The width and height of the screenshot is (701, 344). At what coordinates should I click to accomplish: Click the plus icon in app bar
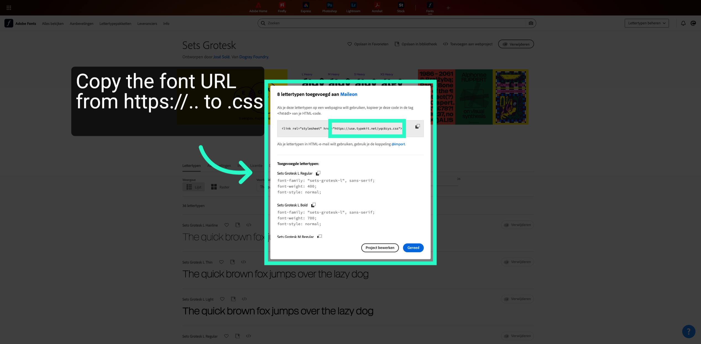[448, 8]
